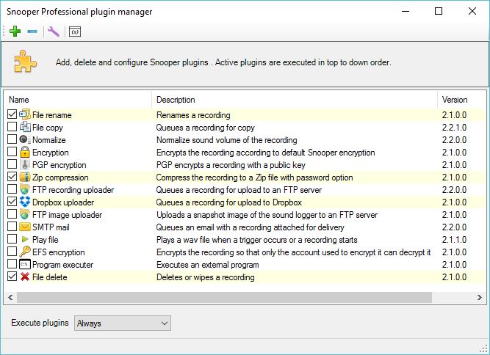The width and height of the screenshot is (490, 355).
Task: Open plugin configuration with the wrench icon
Action: [x=54, y=32]
